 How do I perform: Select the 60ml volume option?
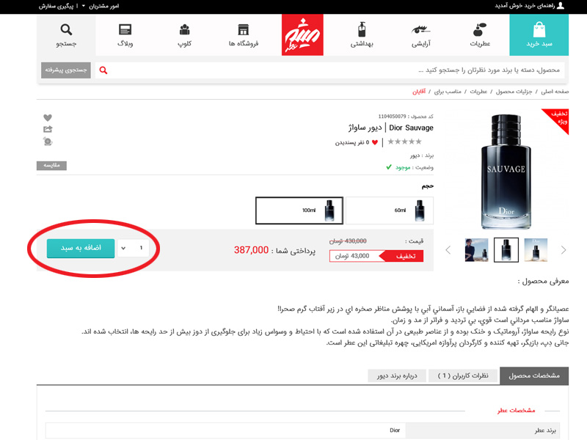(x=390, y=210)
